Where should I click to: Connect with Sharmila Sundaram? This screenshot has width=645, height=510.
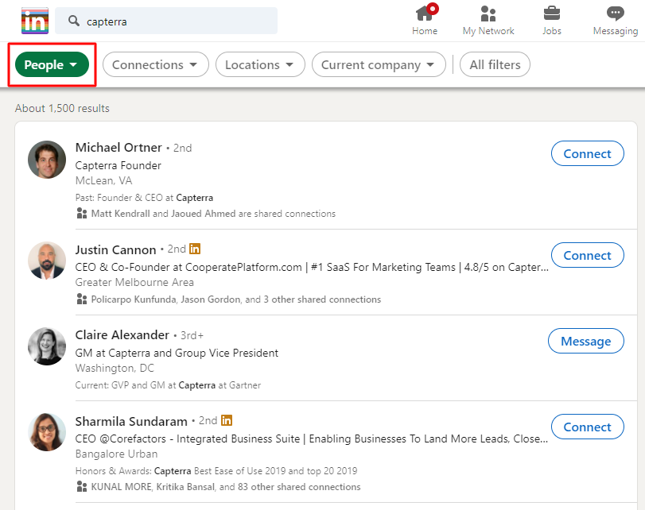pyautogui.click(x=587, y=427)
